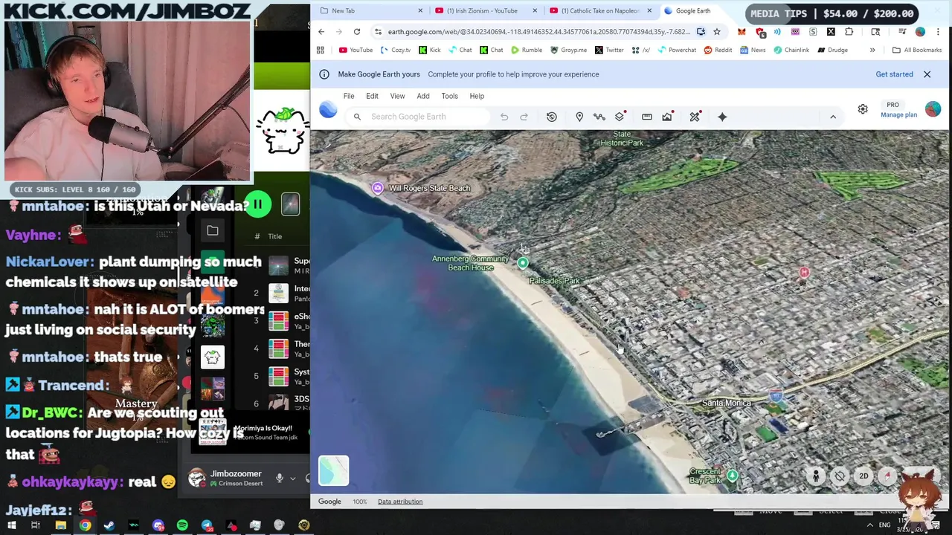
Task: Click the Santa Monica map label
Action: tap(727, 403)
